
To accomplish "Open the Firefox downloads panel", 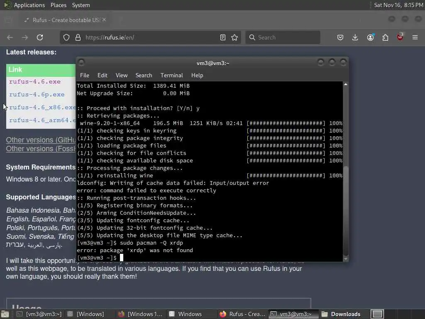I will click(355, 37).
